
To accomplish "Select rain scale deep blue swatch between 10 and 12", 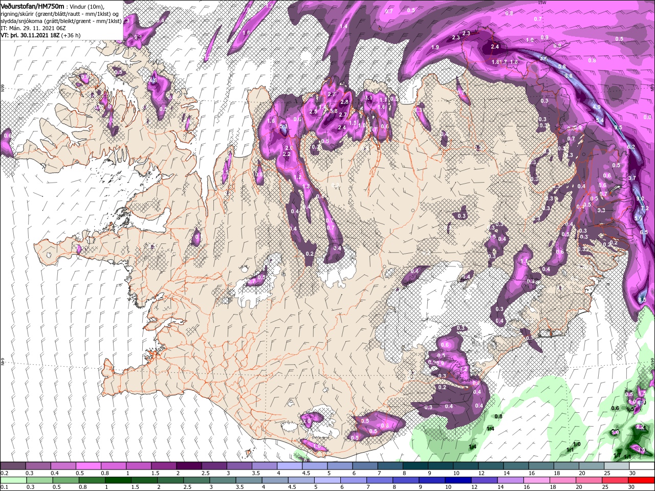I will click(458, 480).
